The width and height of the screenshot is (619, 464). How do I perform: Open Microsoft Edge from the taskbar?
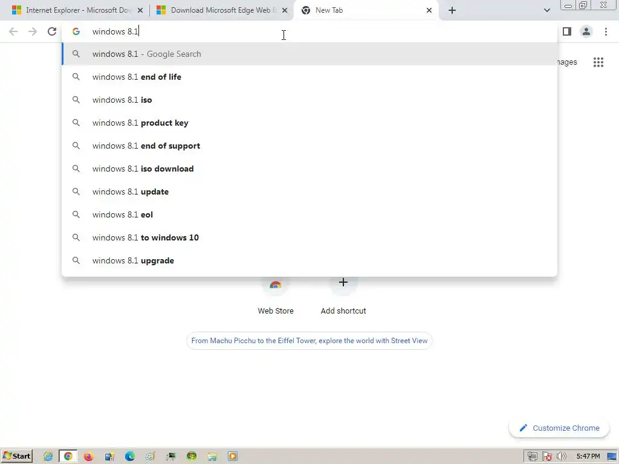[130, 457]
